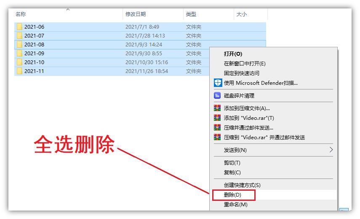Select 复制(C) in context menu
The width and height of the screenshot is (360, 219).
click(232, 173)
